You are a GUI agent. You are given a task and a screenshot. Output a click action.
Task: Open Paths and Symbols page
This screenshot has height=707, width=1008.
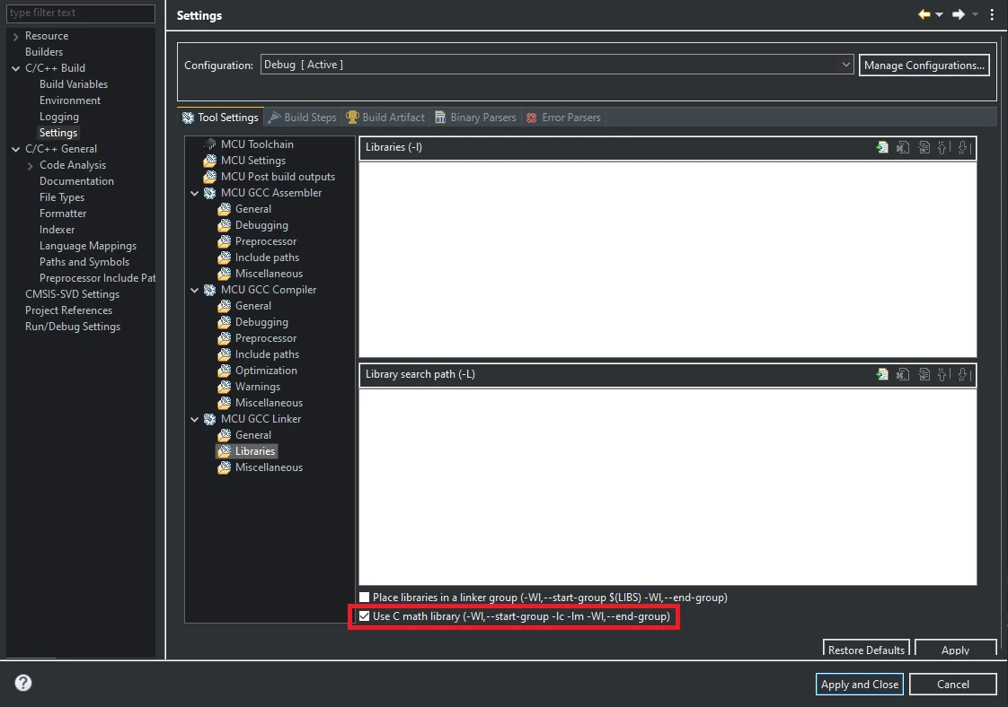(x=84, y=261)
